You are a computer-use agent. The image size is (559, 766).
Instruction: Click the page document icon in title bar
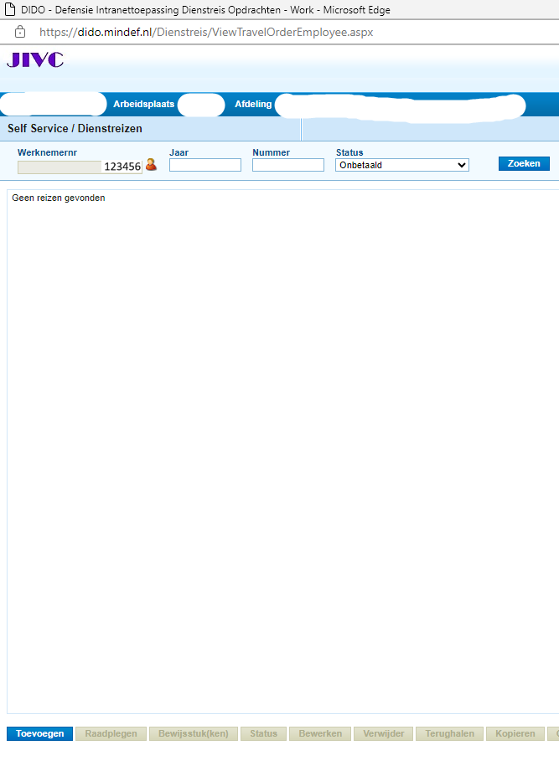10,10
